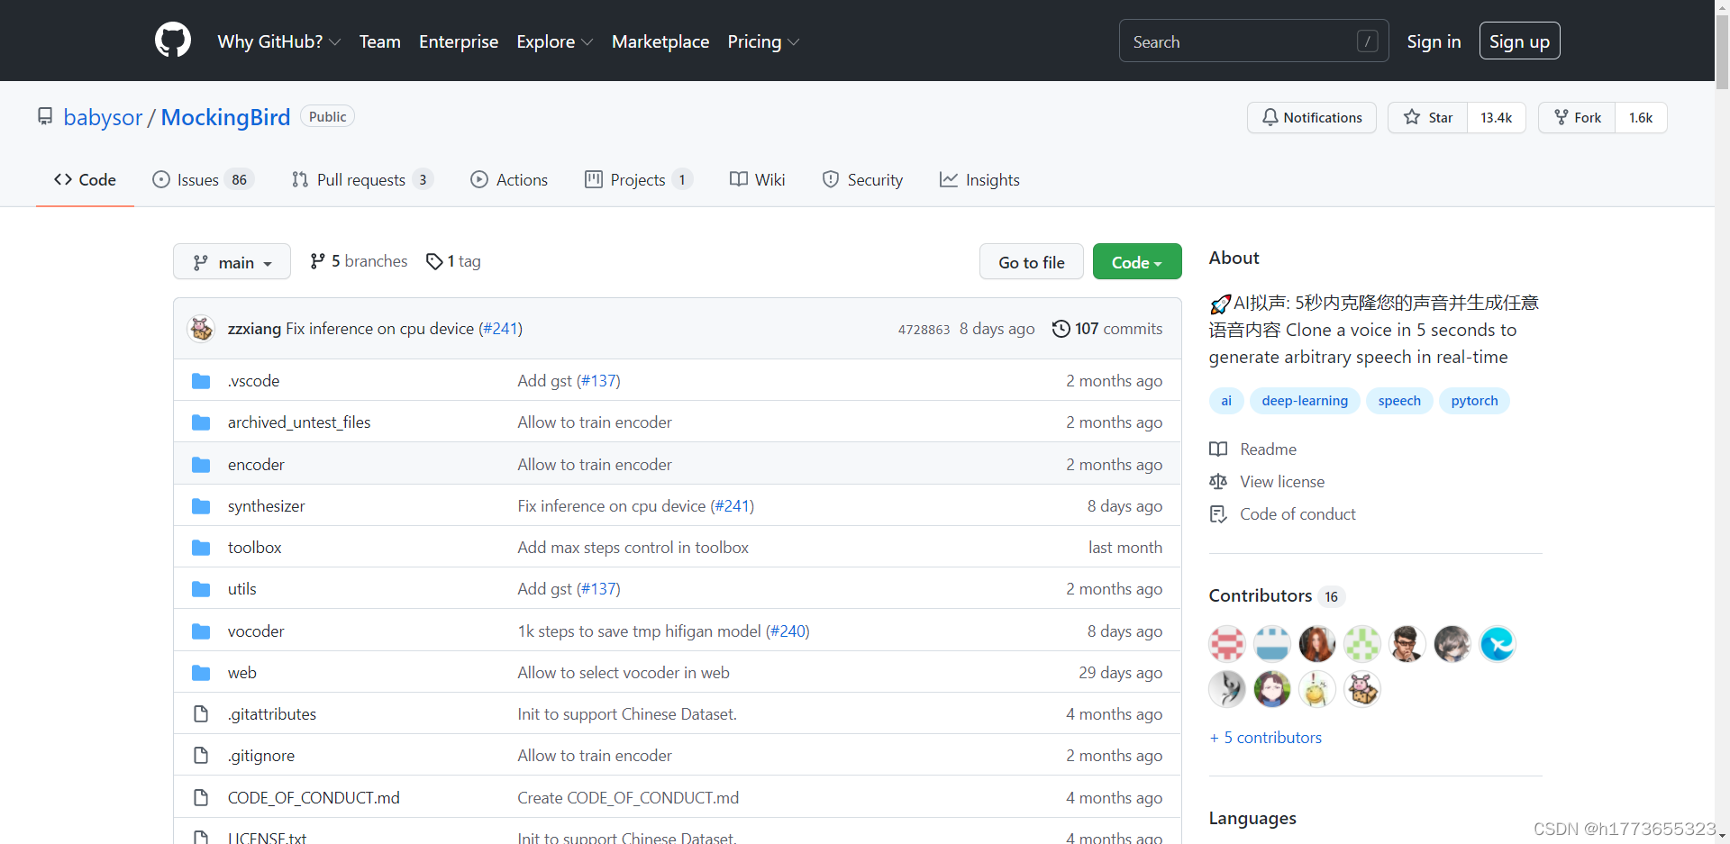Open the Insights tab

point(979,180)
